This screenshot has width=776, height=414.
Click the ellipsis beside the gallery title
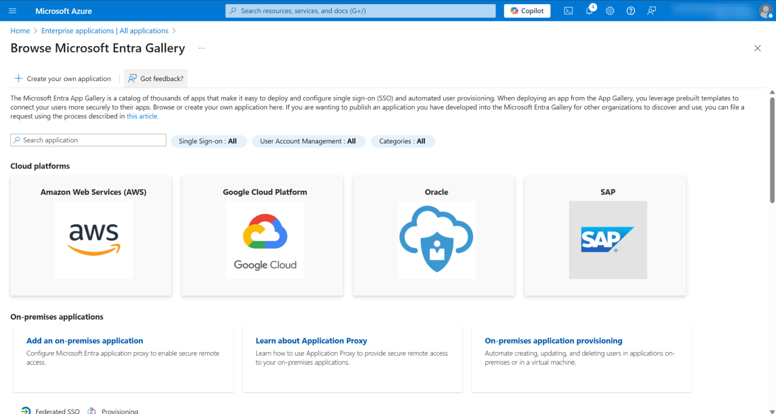tap(201, 48)
